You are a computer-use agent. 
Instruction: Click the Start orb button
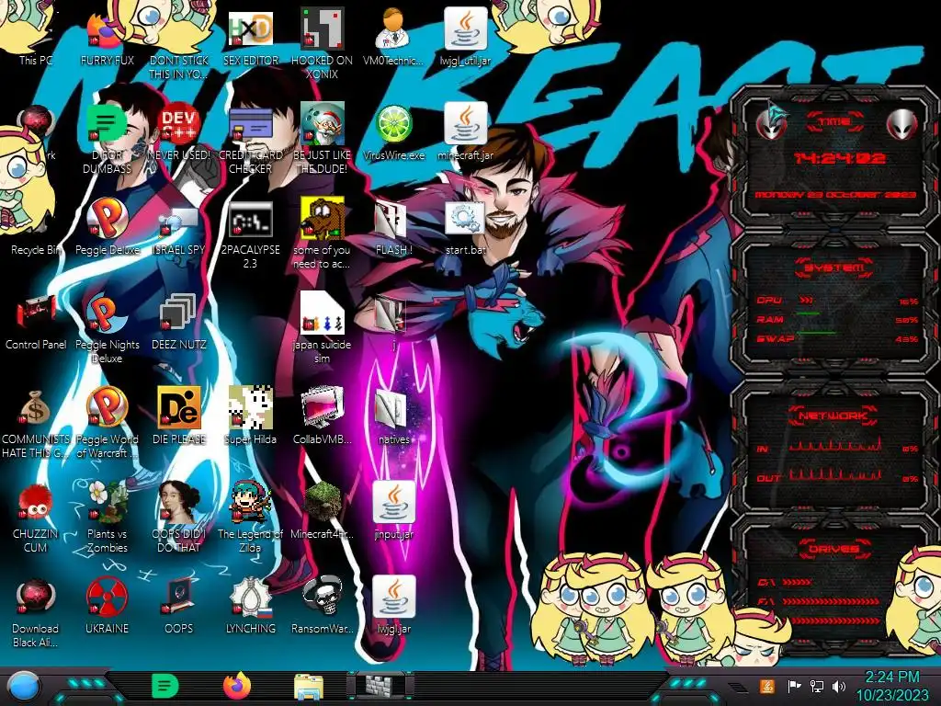[x=25, y=687]
